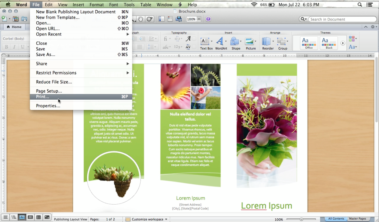Expand the Shape dropdown arrow
This screenshot has width=379, height=222.
point(241,41)
